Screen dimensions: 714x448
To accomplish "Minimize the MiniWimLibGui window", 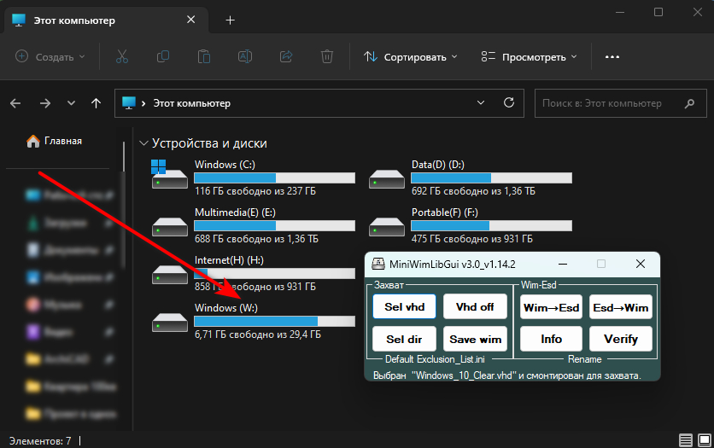I will [x=563, y=264].
